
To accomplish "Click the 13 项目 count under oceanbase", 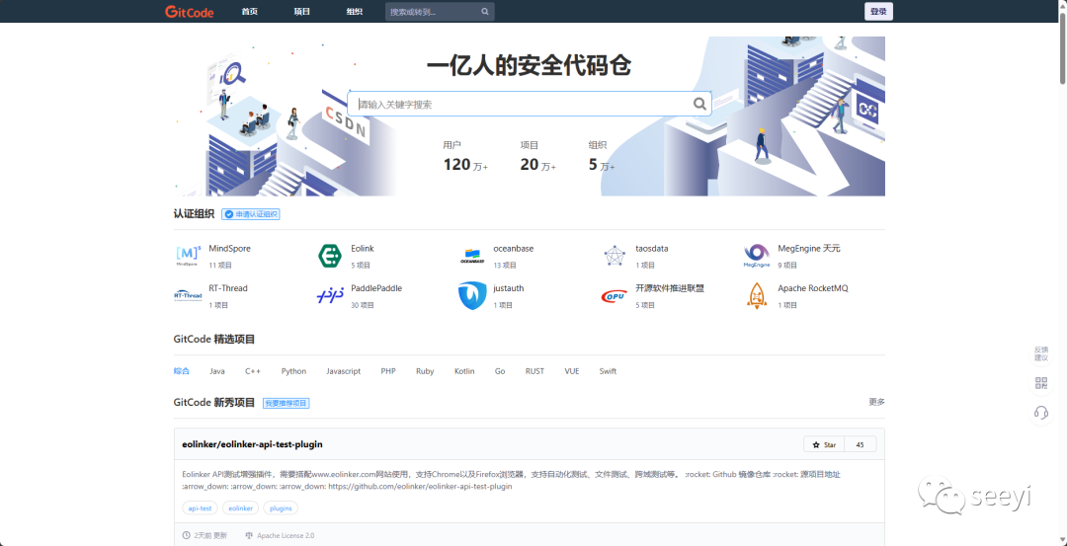I will [x=505, y=266].
